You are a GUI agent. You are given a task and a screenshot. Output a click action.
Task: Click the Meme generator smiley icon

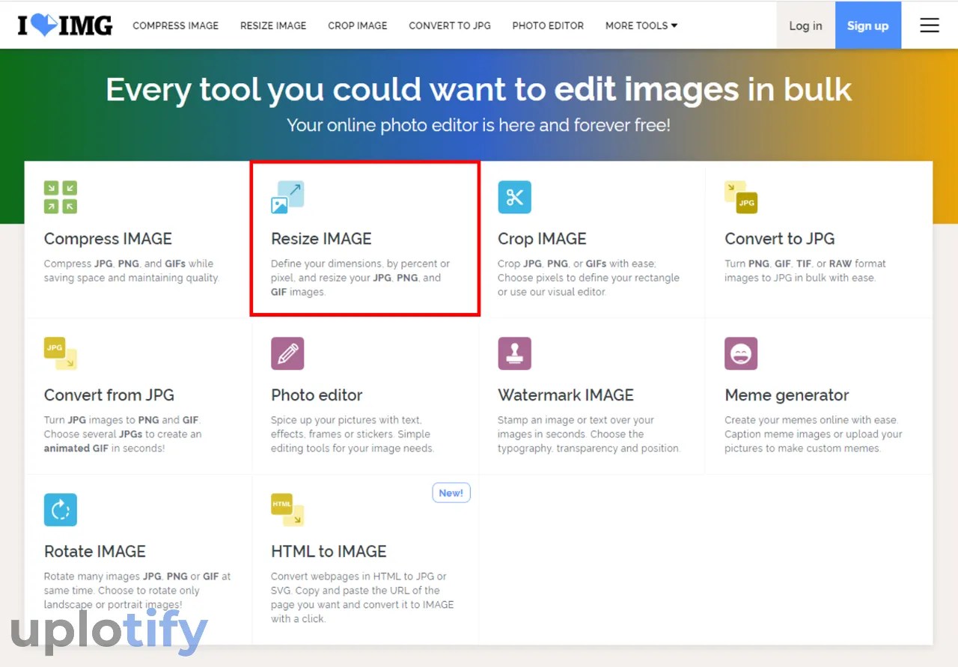tap(741, 353)
